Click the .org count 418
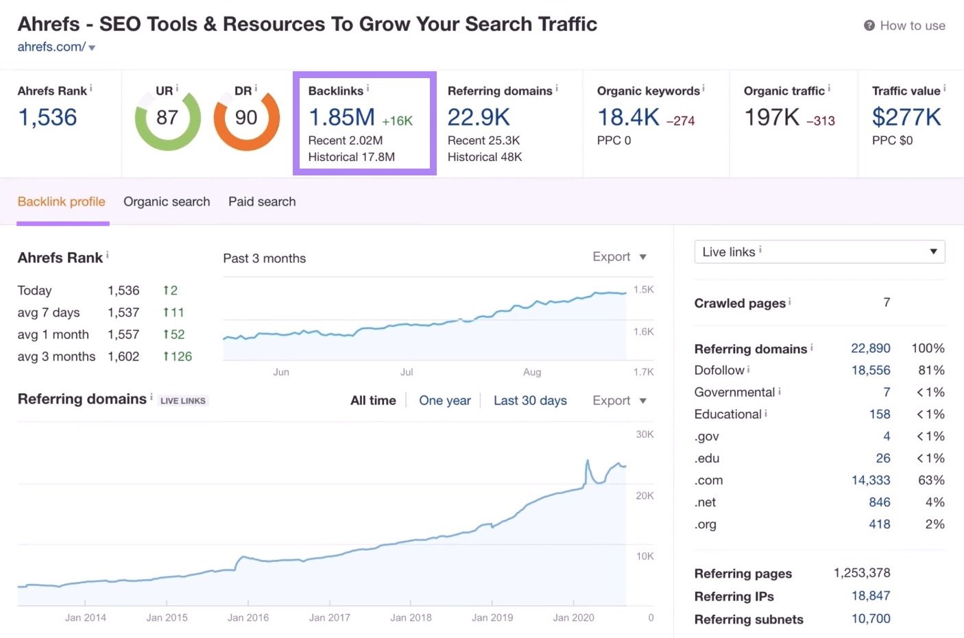Image resolution: width=964 pixels, height=638 pixels. point(880,524)
